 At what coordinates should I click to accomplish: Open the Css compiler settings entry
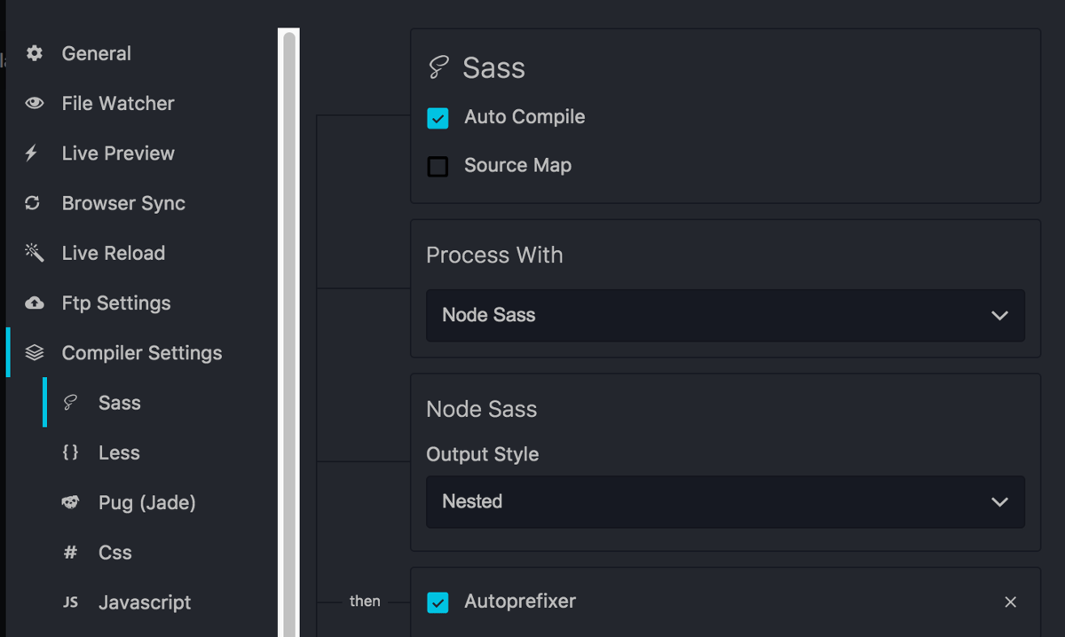click(x=115, y=552)
